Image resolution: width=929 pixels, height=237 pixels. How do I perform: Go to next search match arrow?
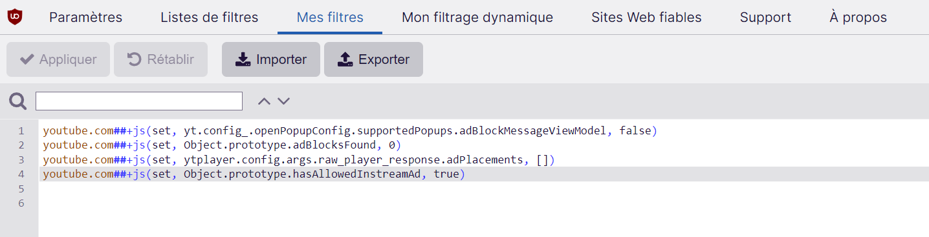283,101
